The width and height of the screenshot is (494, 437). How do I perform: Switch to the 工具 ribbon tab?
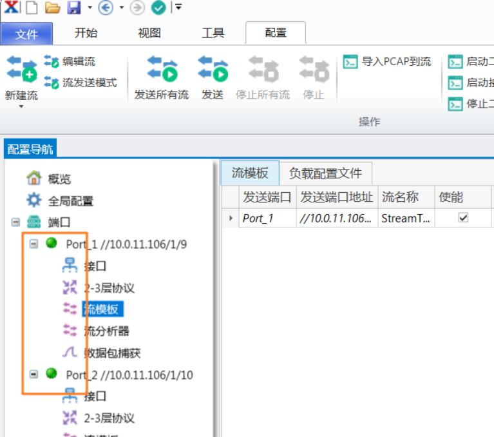coord(213,33)
